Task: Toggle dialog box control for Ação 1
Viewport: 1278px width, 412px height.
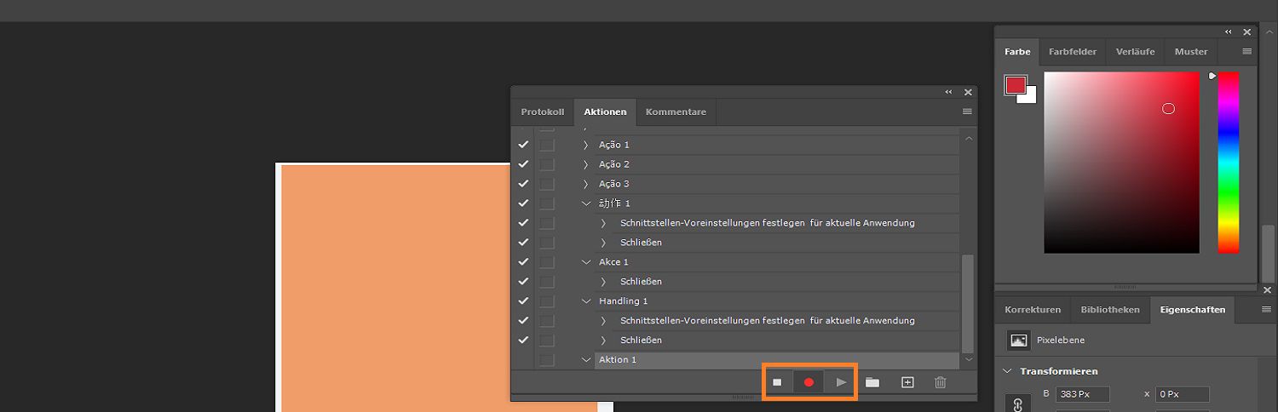Action: pos(546,145)
